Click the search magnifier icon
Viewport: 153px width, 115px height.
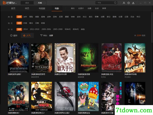115,3
